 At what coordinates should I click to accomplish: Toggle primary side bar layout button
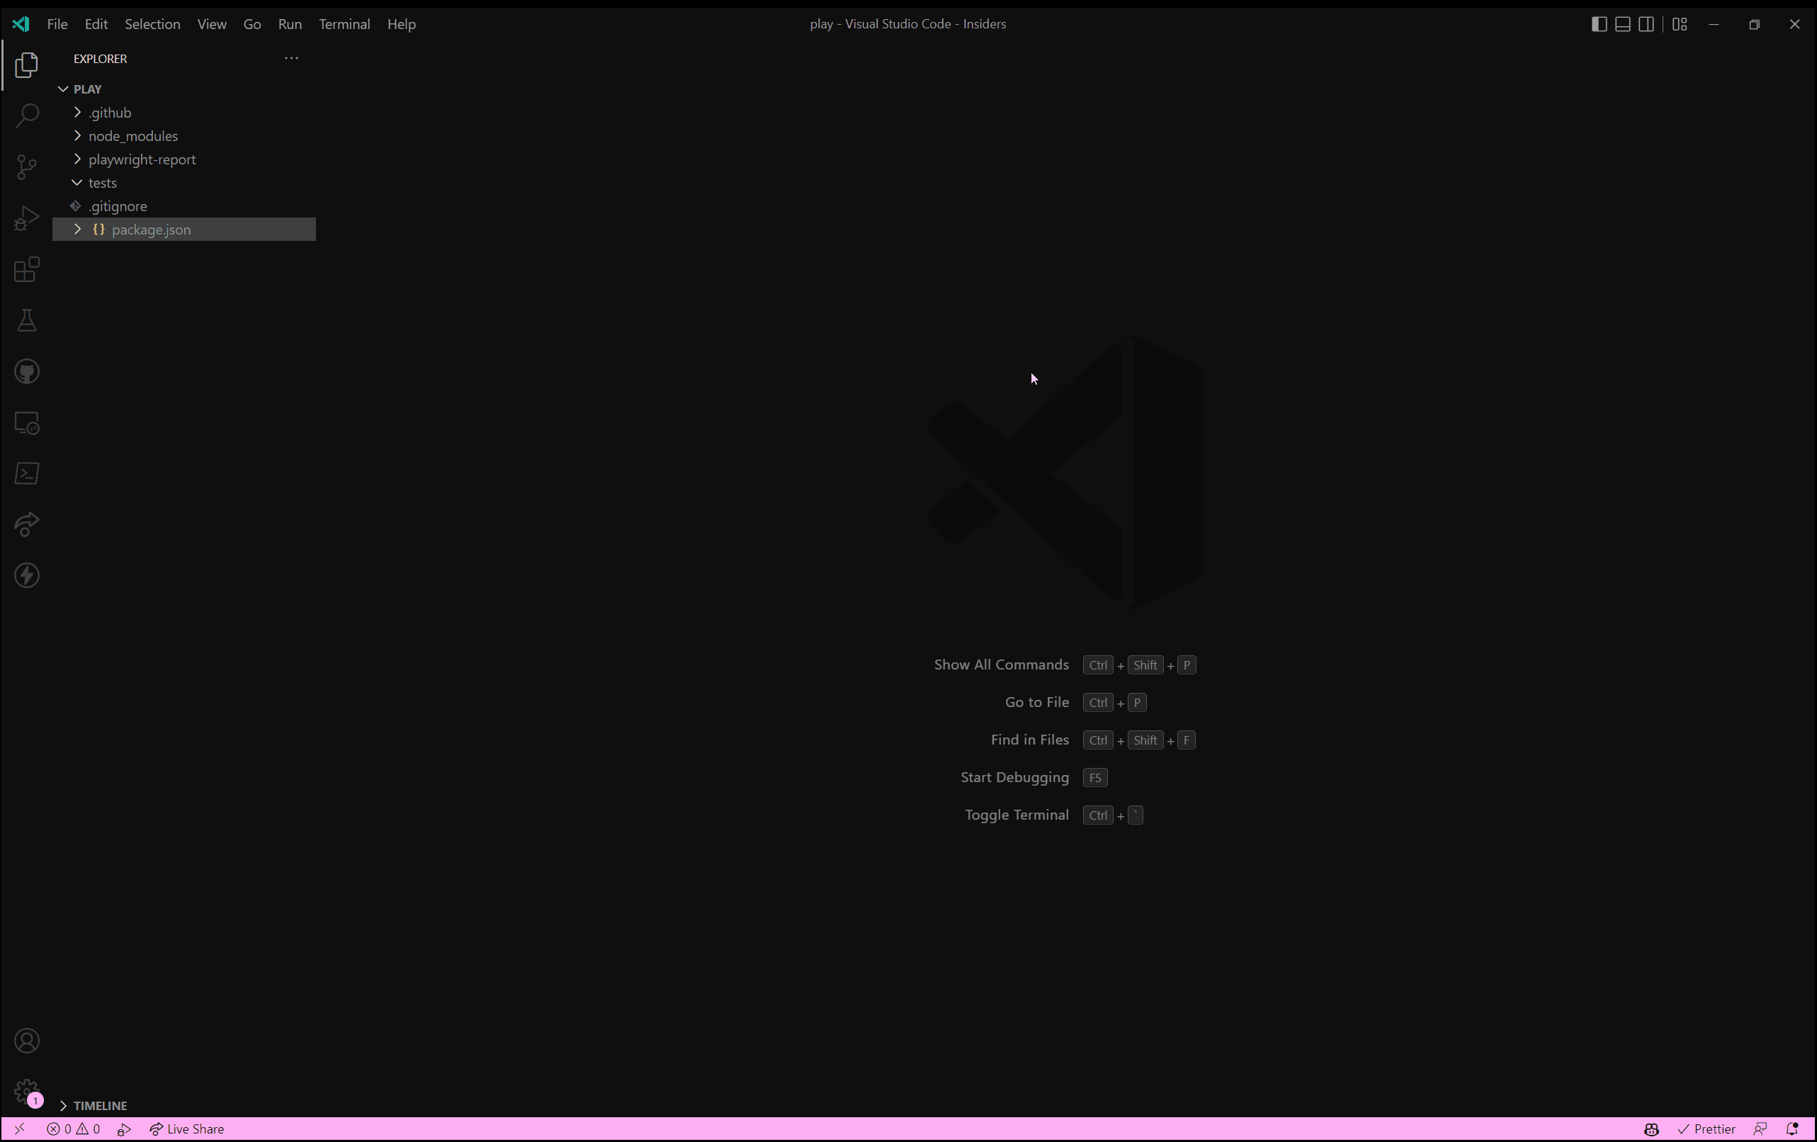click(x=1598, y=24)
